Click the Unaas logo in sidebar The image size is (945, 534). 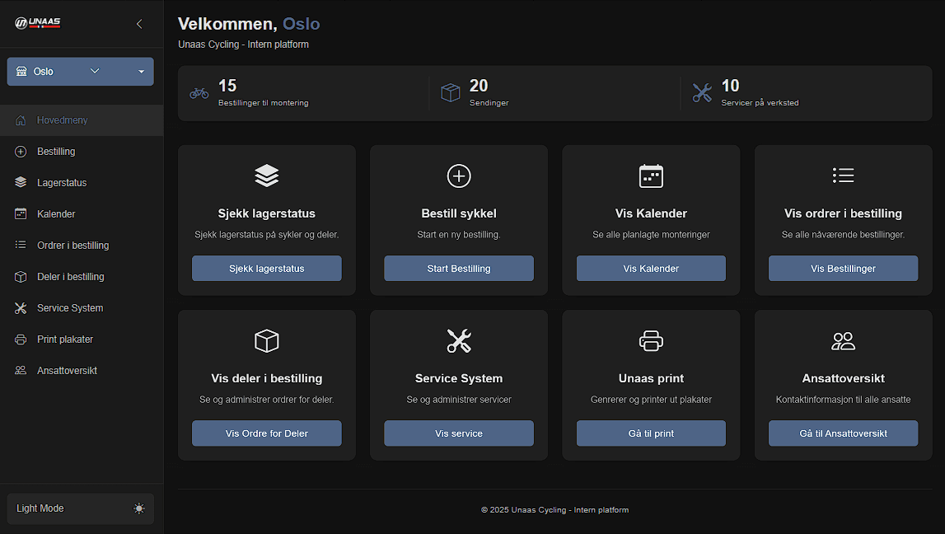(37, 23)
